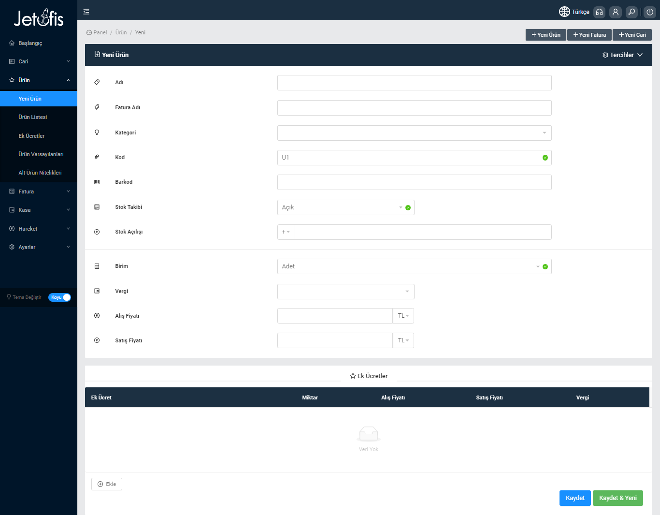Open the Stok Takibi dropdown showing Açık
The height and width of the screenshot is (515, 660).
345,207
